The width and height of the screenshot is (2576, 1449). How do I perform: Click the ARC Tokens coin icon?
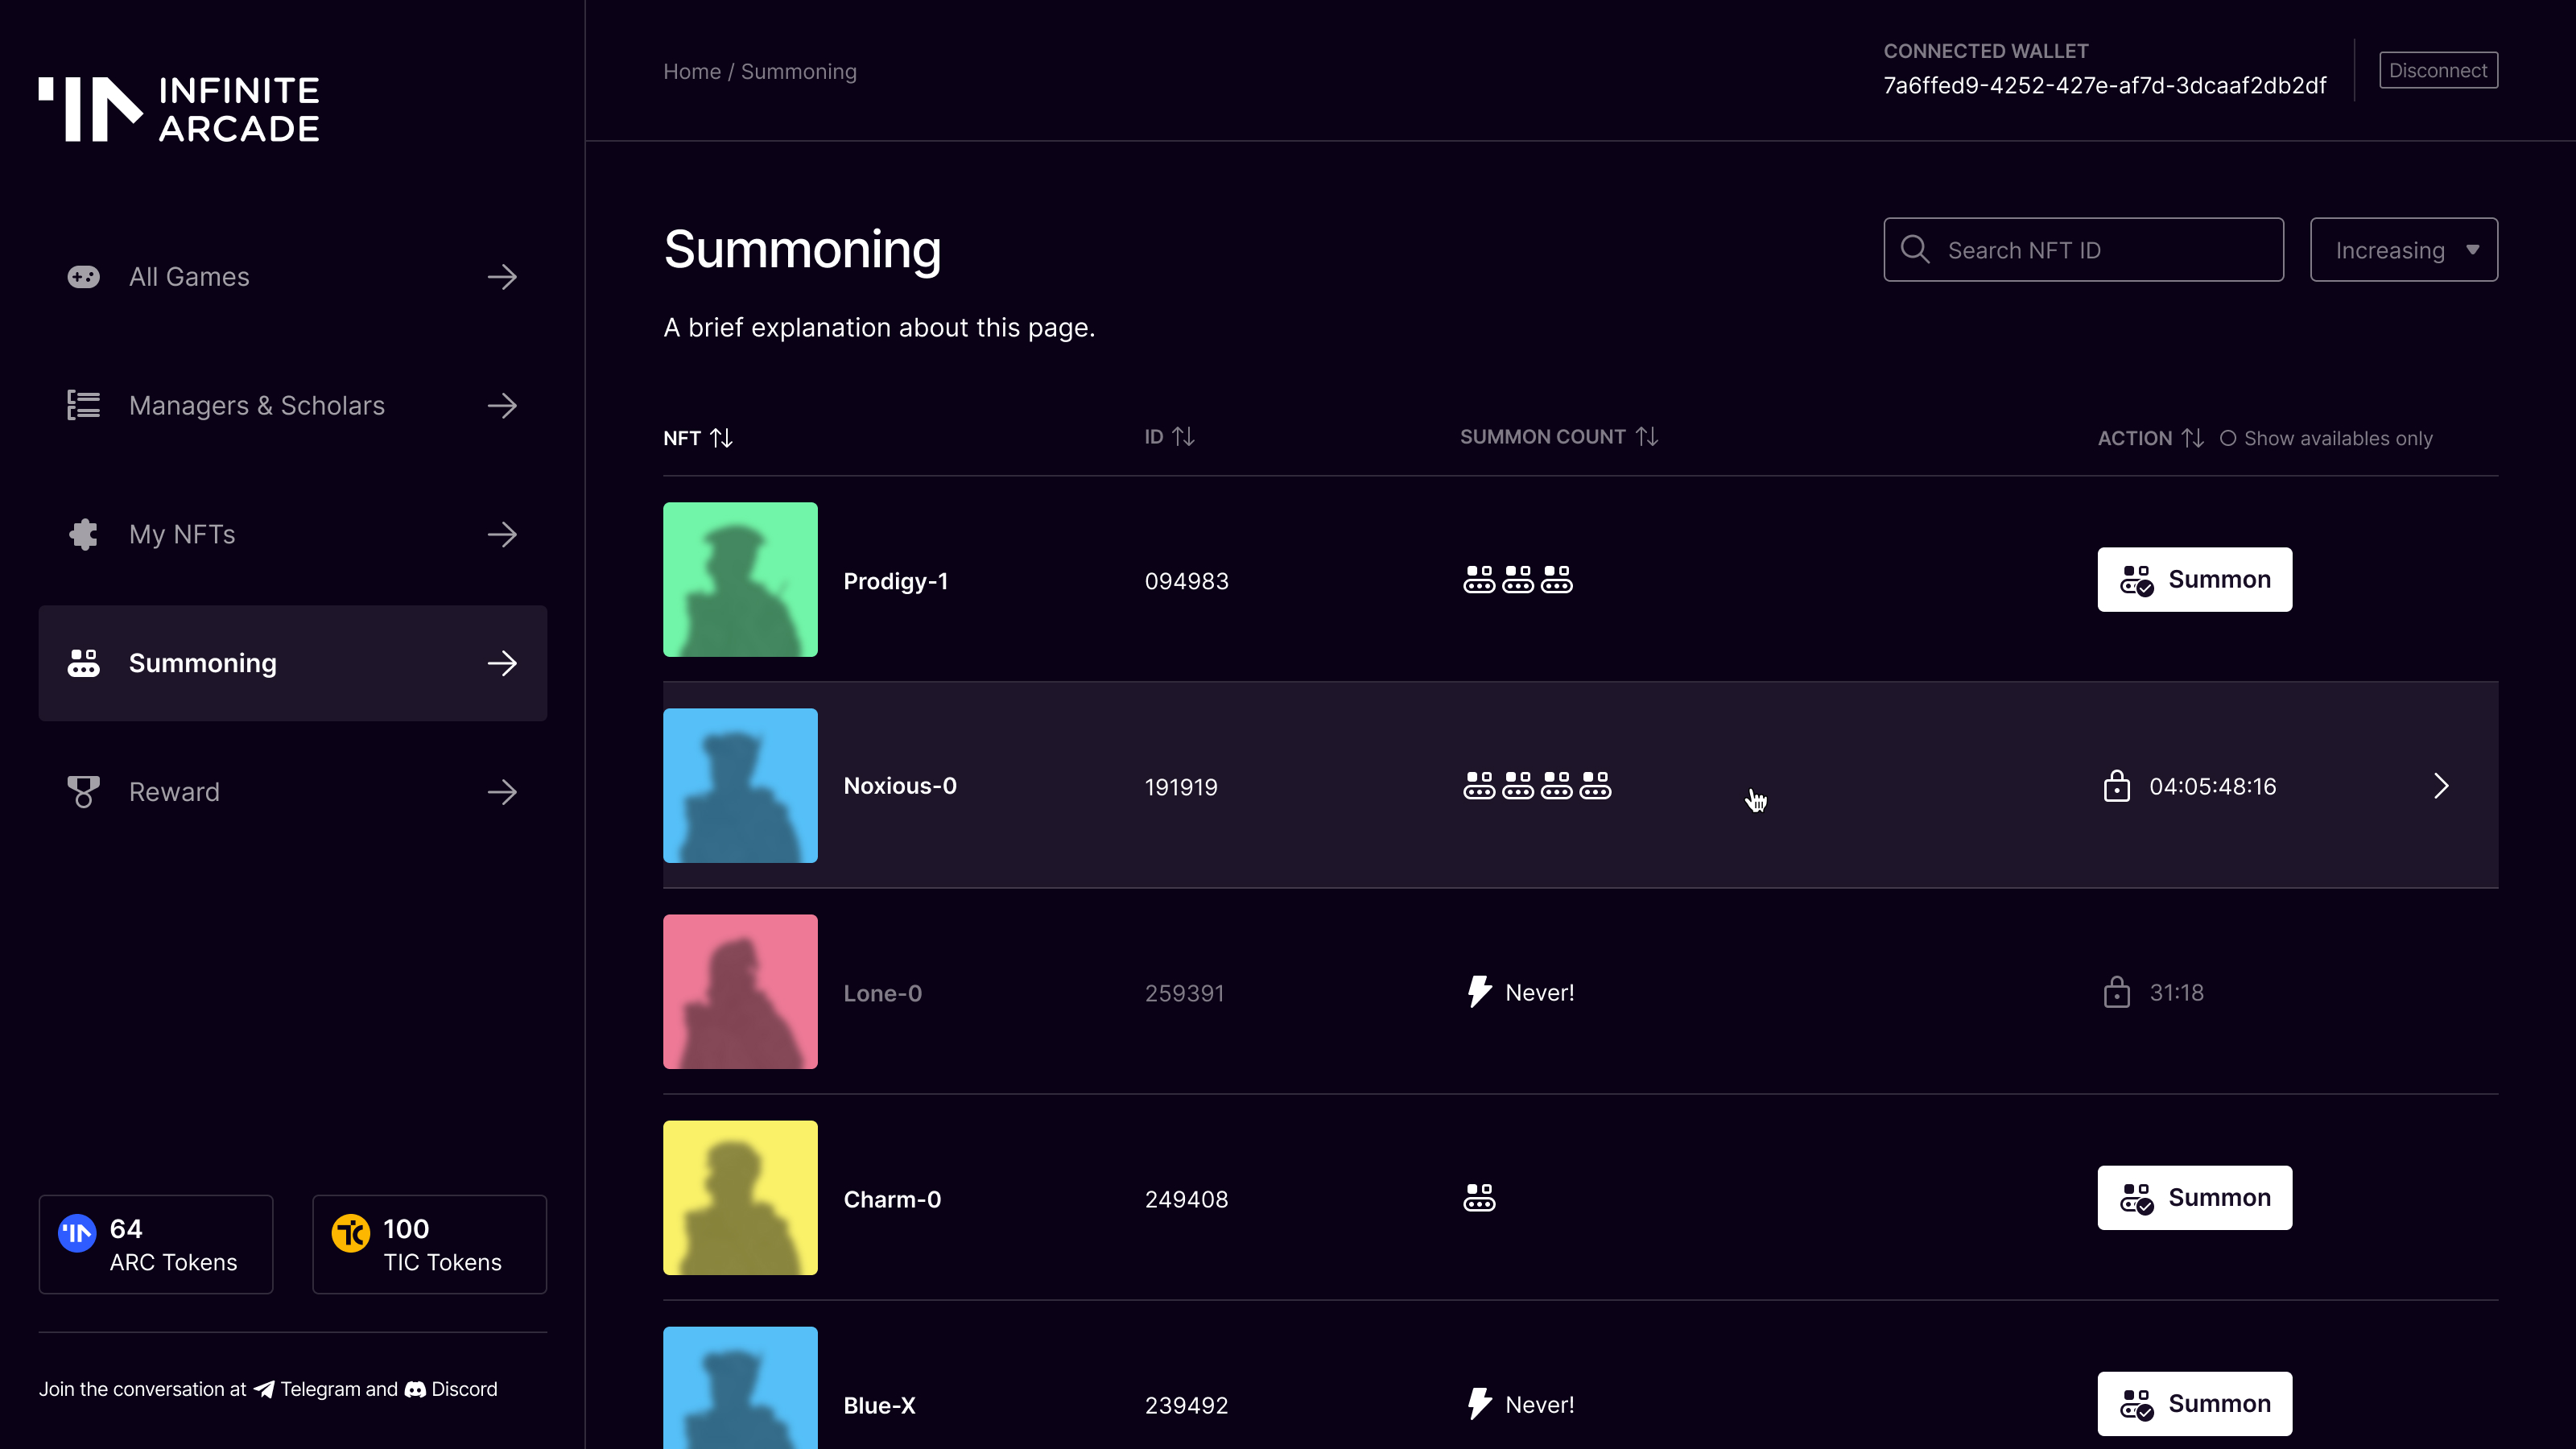click(77, 1233)
